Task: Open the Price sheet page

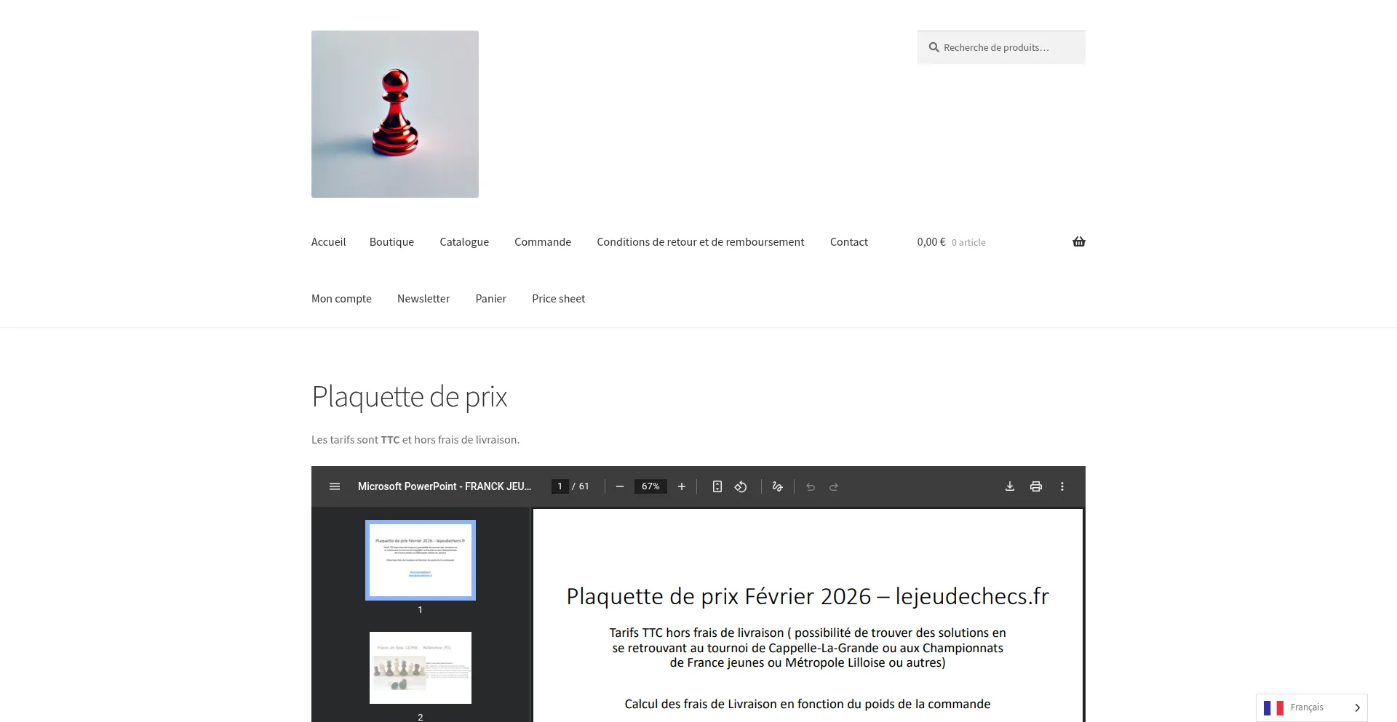Action: (x=558, y=299)
